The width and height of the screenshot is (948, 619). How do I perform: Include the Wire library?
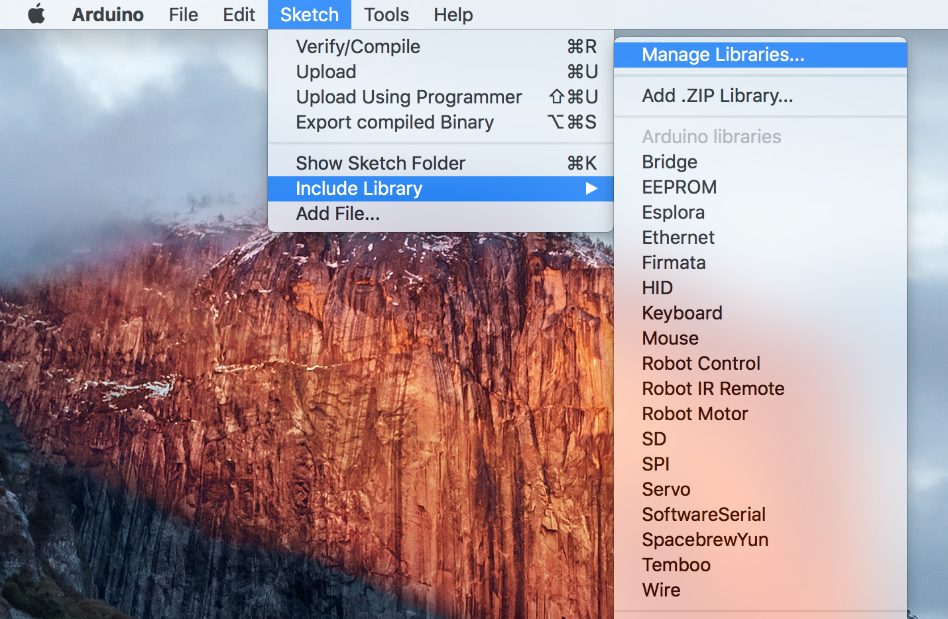pos(760,590)
